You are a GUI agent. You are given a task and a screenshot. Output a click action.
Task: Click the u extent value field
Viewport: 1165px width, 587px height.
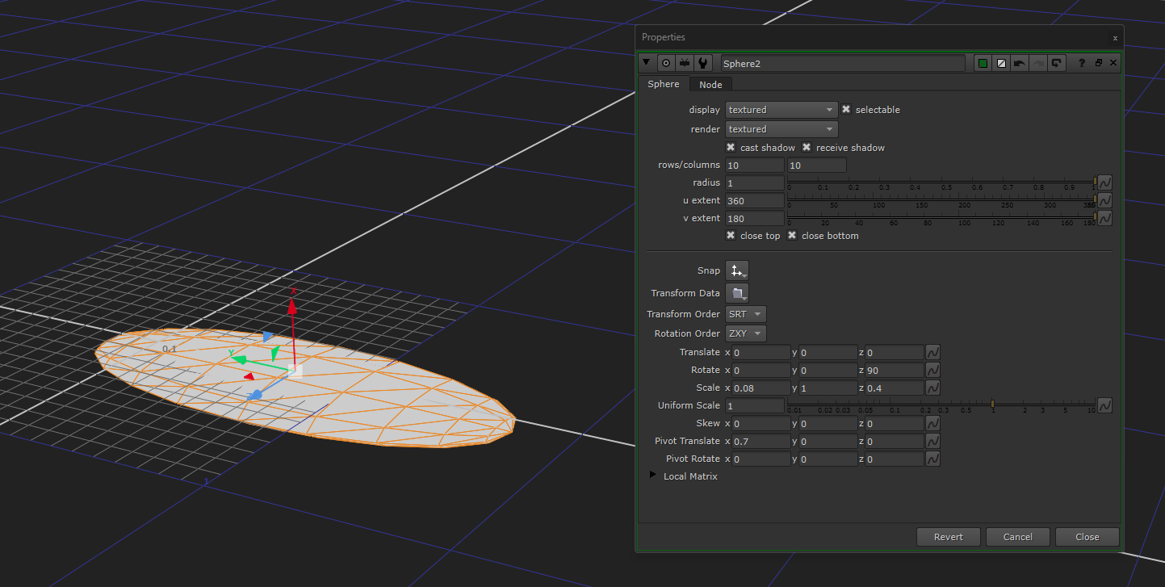(x=755, y=201)
